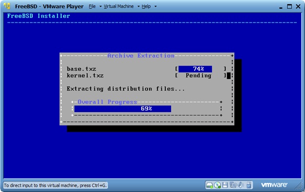Click the USB controller device icon
305x192 pixels.
coord(249,185)
